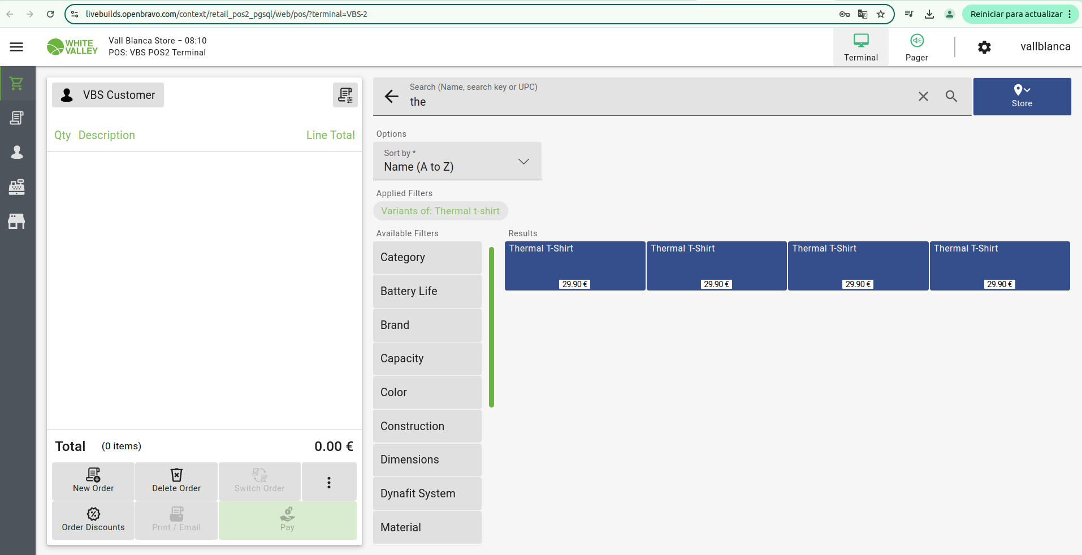1082x555 pixels.
Task: Open the cash register sidebar icon
Action: point(17,187)
